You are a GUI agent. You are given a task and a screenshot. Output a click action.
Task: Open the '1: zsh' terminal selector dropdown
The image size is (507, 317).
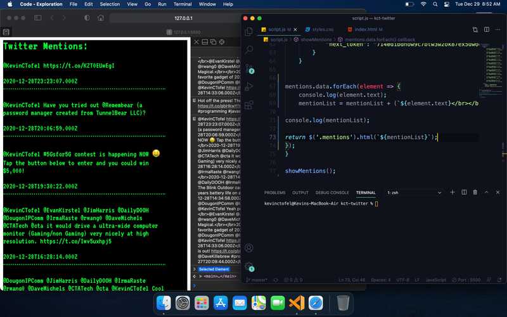[413, 192]
